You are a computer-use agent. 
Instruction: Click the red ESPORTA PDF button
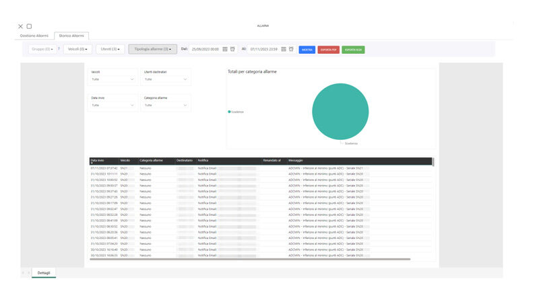click(x=328, y=49)
